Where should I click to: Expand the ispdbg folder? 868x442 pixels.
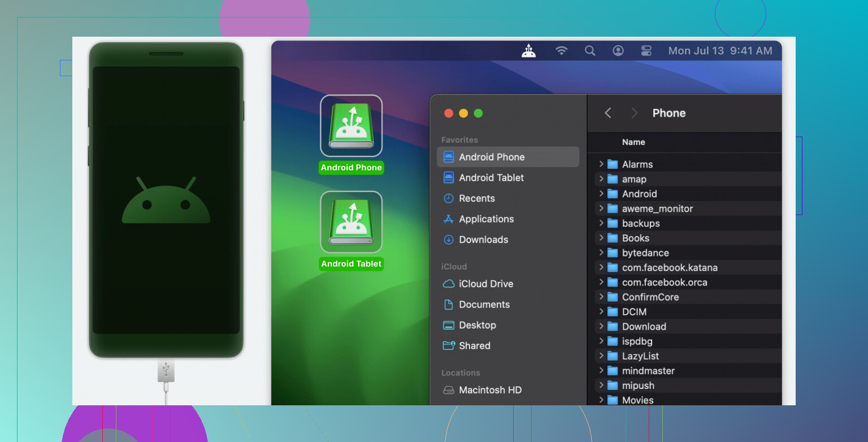pos(601,341)
